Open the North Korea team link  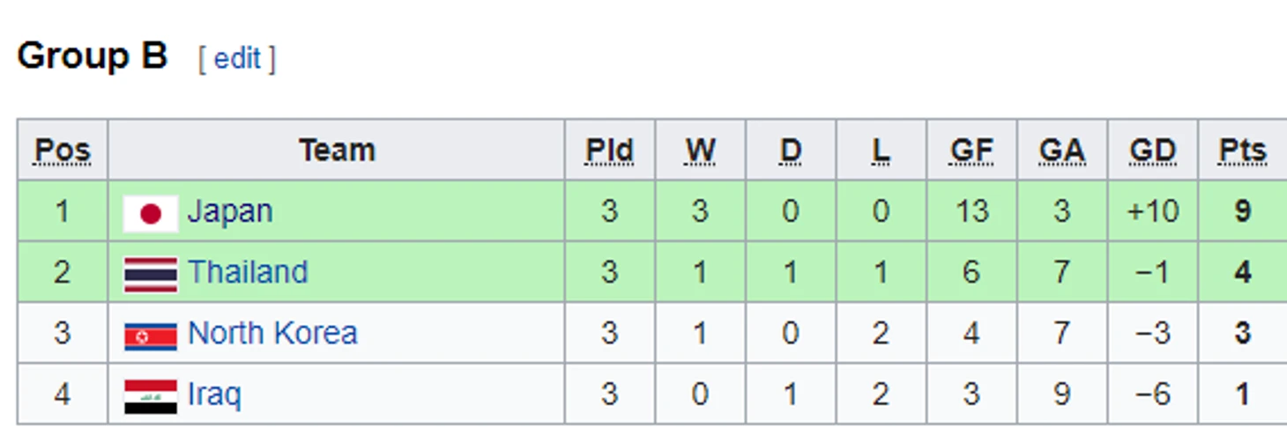pyautogui.click(x=272, y=334)
